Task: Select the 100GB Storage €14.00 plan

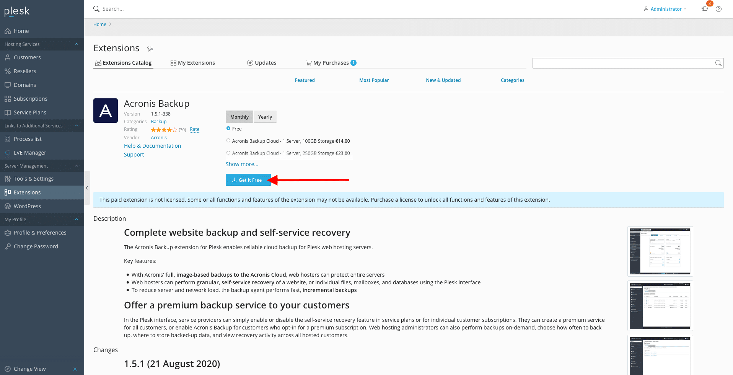Action: point(228,141)
